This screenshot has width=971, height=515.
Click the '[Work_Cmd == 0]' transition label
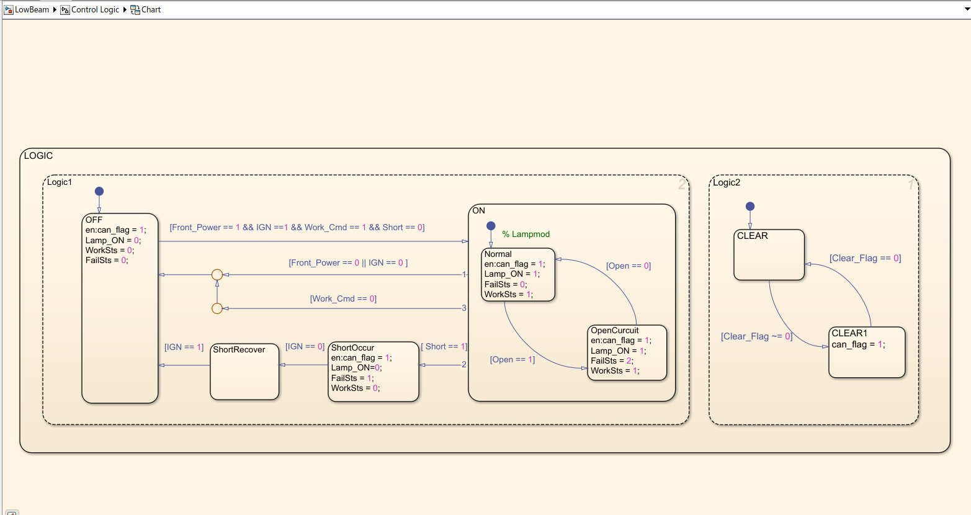click(x=343, y=299)
